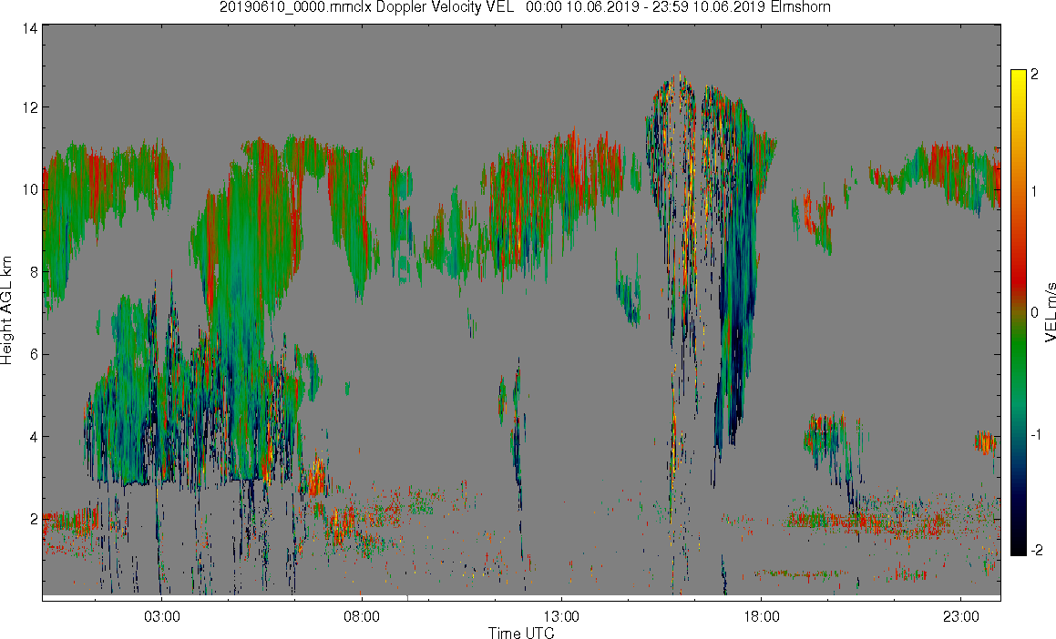1056x639 pixels.
Task: Click the 8 km height tick label
Action: (32, 272)
